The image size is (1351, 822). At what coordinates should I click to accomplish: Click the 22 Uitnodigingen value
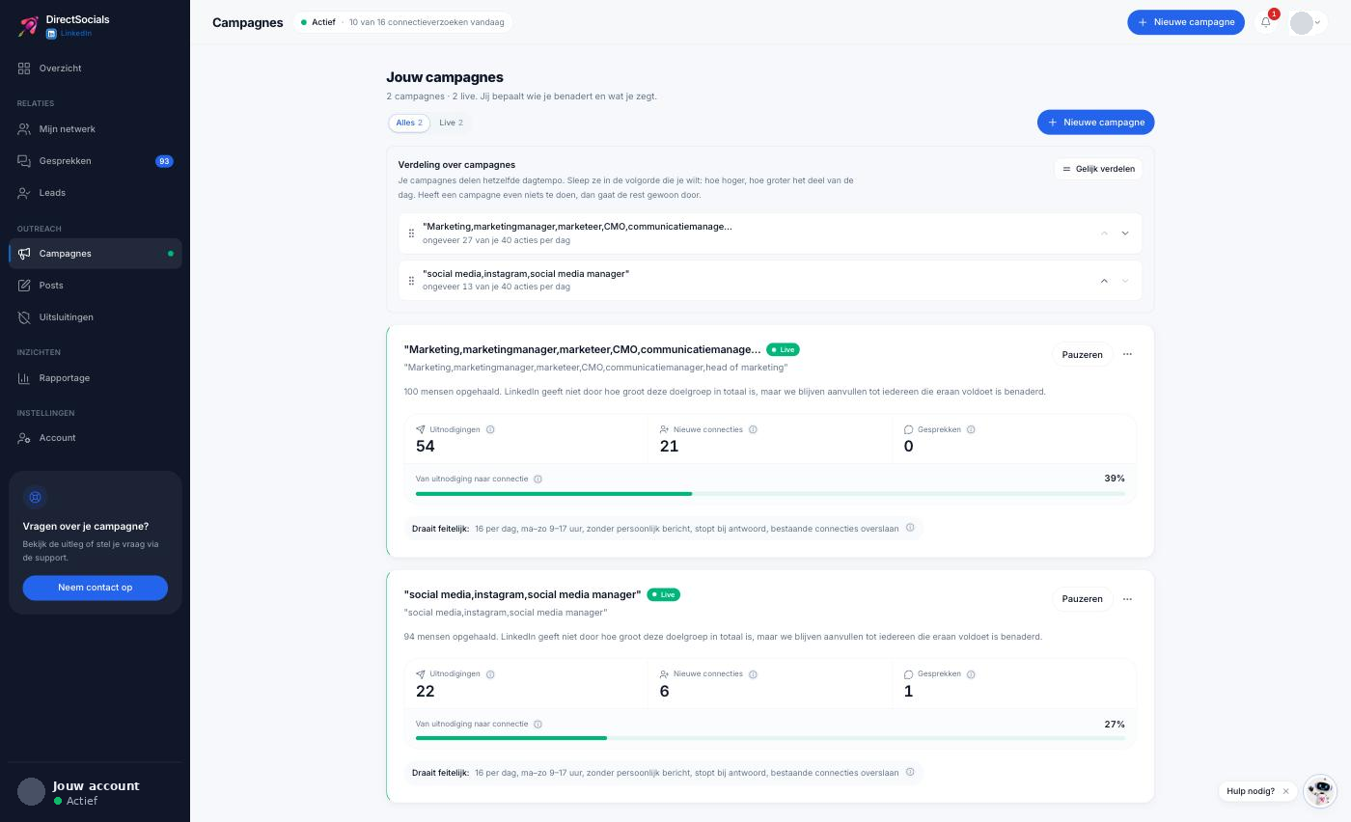426,692
